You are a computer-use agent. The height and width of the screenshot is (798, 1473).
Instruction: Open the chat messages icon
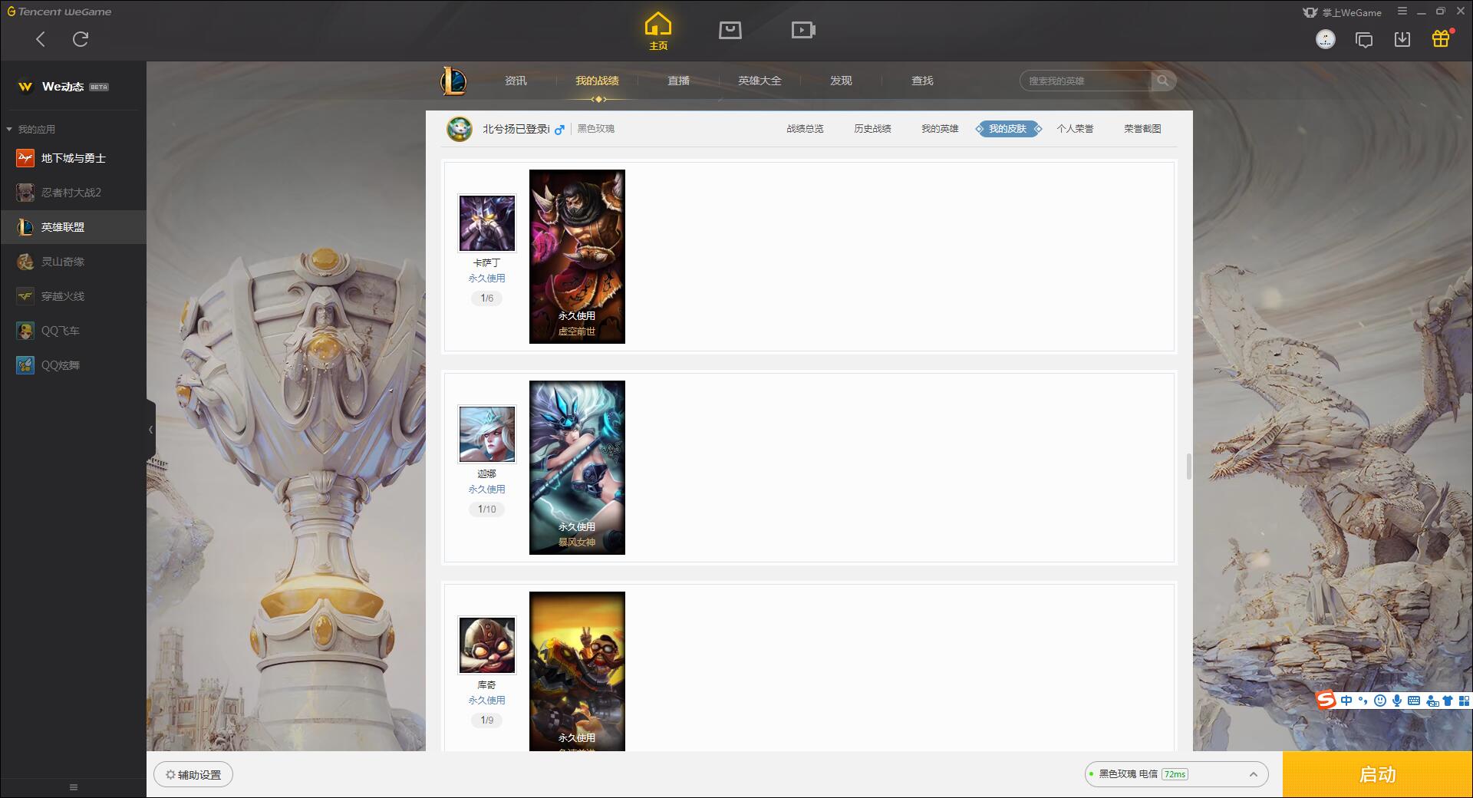(x=1364, y=40)
